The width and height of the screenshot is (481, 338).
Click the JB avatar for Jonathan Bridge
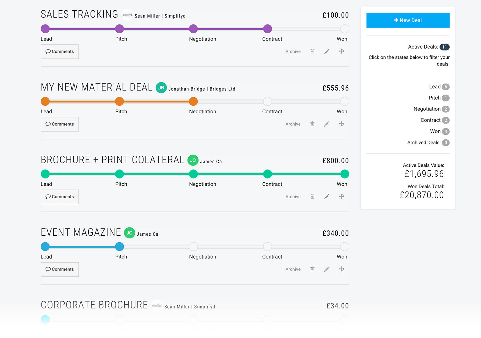click(x=161, y=88)
